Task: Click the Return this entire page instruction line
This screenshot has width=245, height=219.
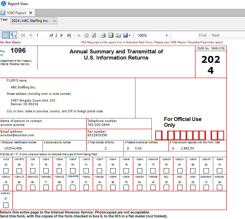Action: (x=75, y=212)
